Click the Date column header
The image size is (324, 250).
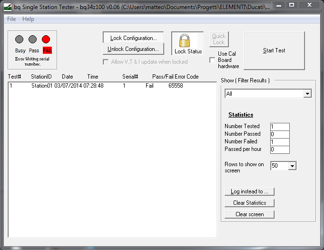point(68,77)
